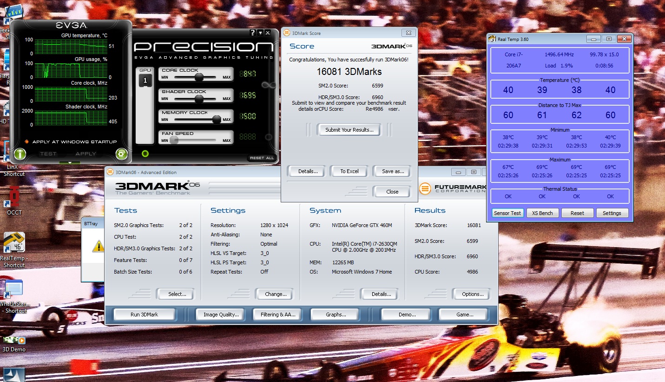
Task: Click the Precision help question mark
Action: click(x=253, y=33)
